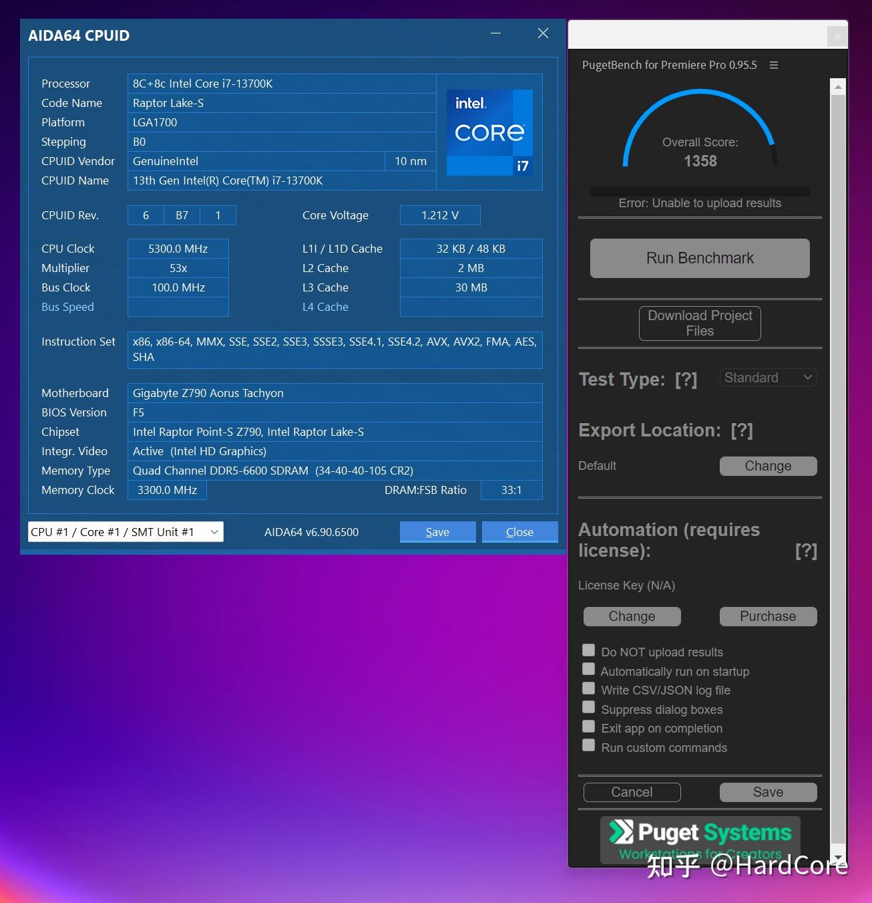The height and width of the screenshot is (903, 872).
Task: Click the Chipset Intel Raptor Point-S value
Action: coord(335,432)
